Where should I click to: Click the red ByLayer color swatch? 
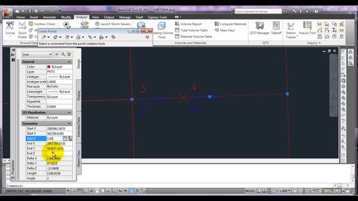49,67
